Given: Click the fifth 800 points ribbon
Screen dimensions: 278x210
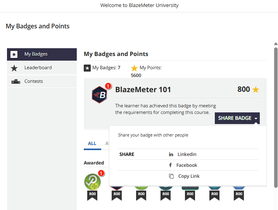Looking at the screenshot, I should pyautogui.click(x=190, y=196).
